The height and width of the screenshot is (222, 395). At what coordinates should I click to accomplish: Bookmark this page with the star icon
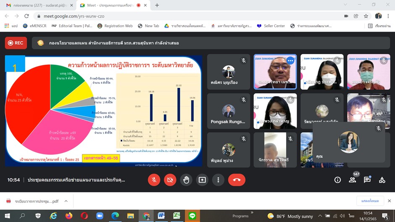(x=366, y=16)
